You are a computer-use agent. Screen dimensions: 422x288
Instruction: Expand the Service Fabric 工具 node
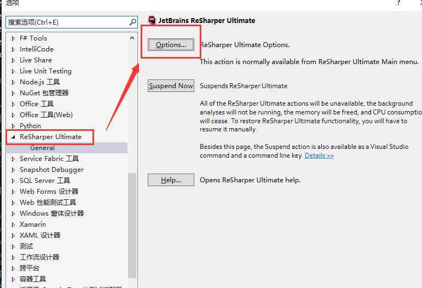pyautogui.click(x=13, y=159)
